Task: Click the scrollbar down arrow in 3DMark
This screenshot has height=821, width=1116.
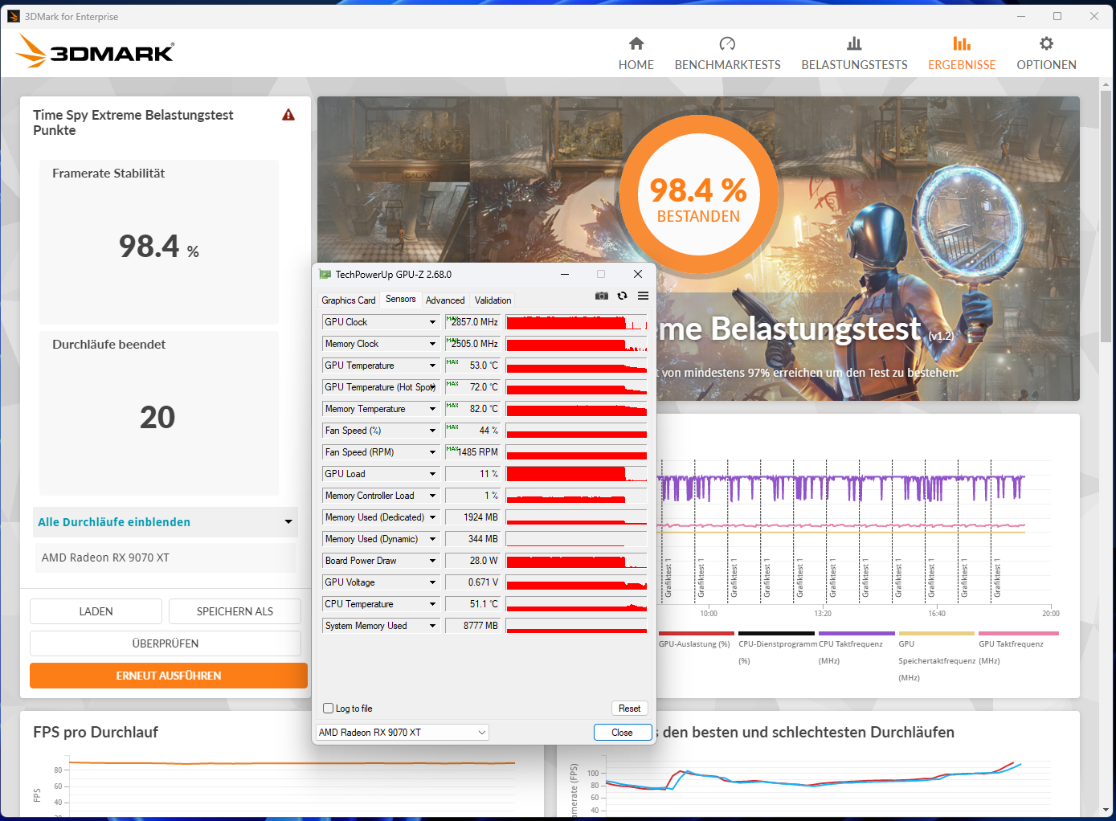Action: click(1107, 810)
